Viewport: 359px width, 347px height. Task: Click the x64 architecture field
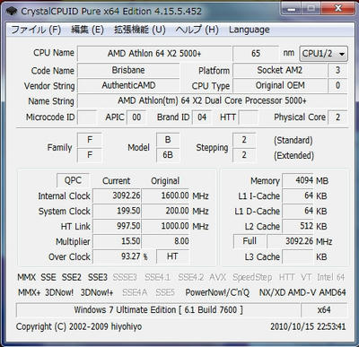pos(324,310)
